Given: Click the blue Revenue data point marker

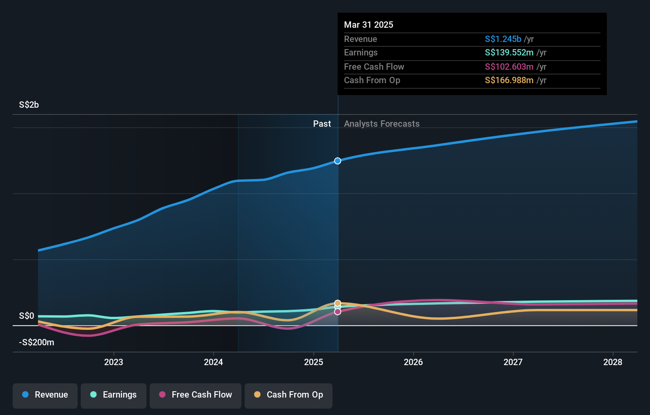Looking at the screenshot, I should 338,161.
